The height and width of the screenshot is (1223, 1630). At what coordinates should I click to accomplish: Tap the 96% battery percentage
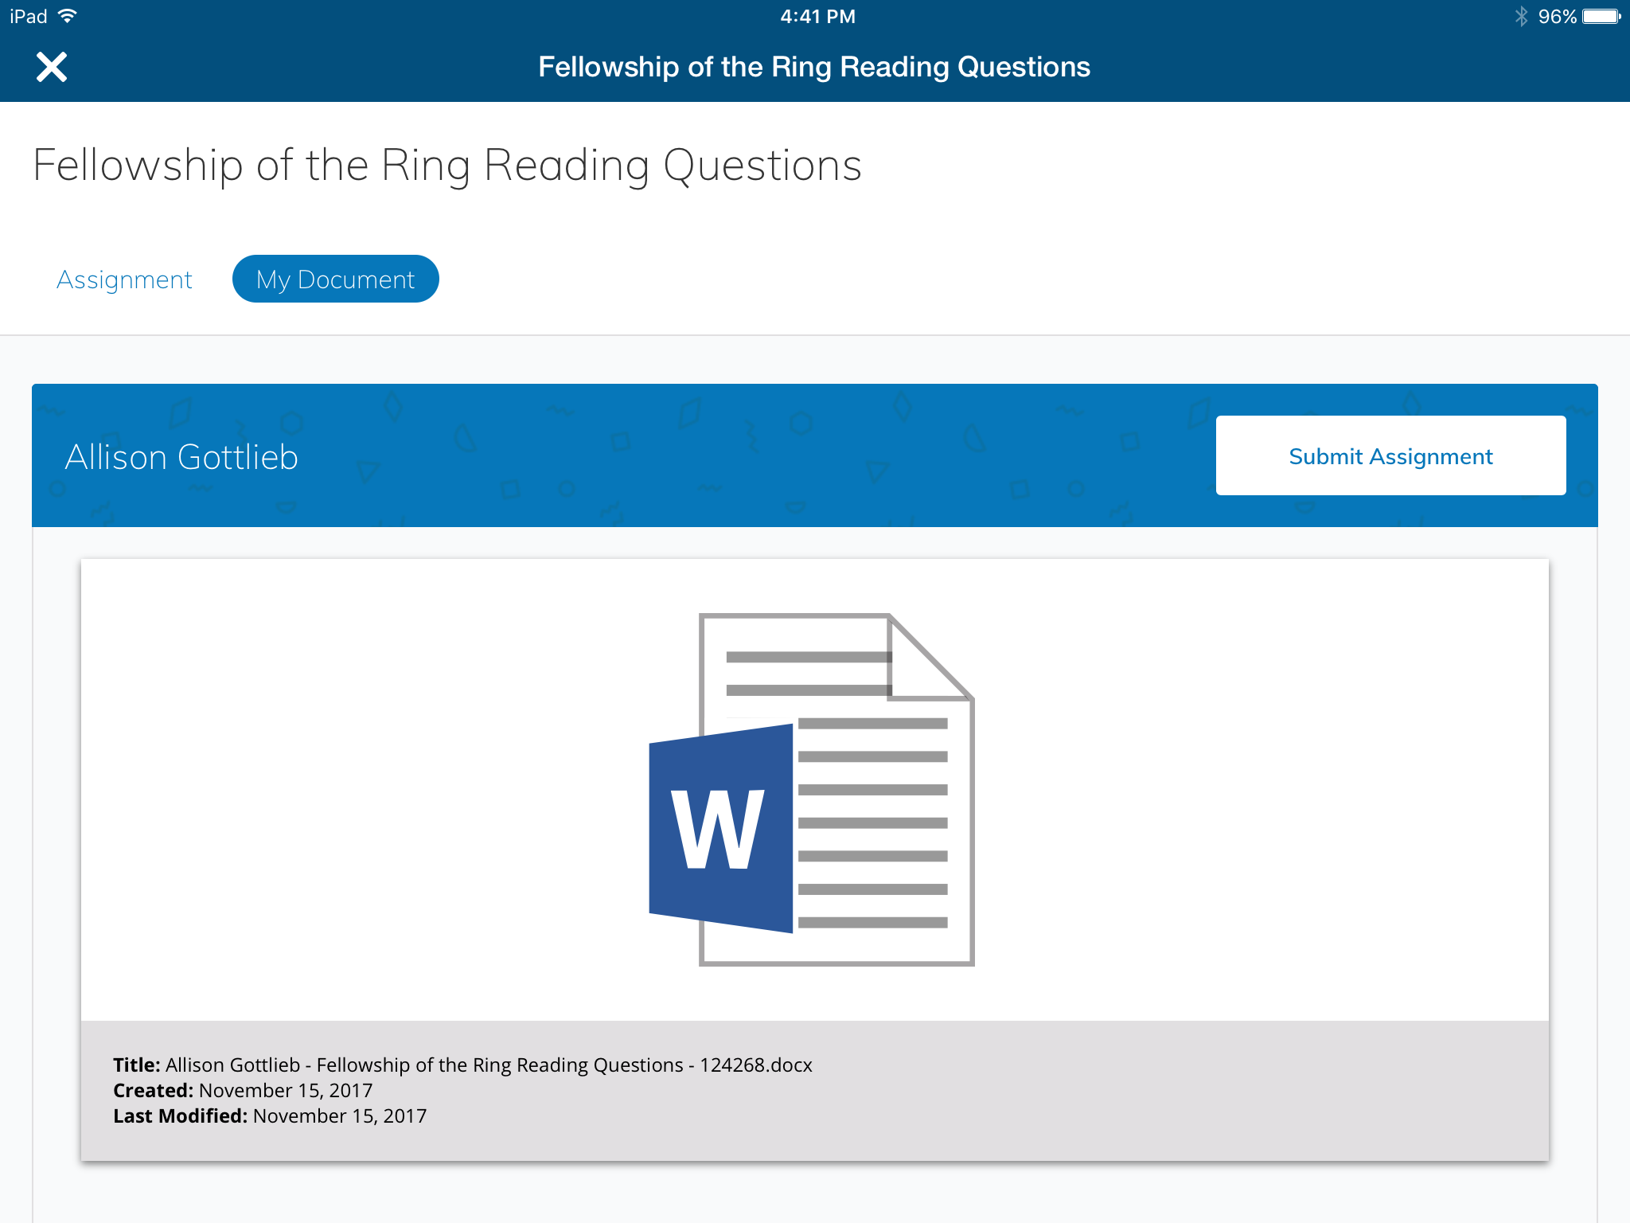tap(1557, 16)
